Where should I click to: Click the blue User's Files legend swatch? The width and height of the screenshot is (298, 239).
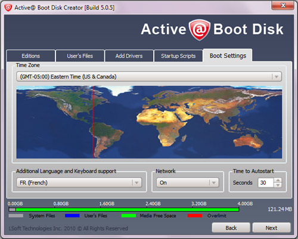click(72, 216)
